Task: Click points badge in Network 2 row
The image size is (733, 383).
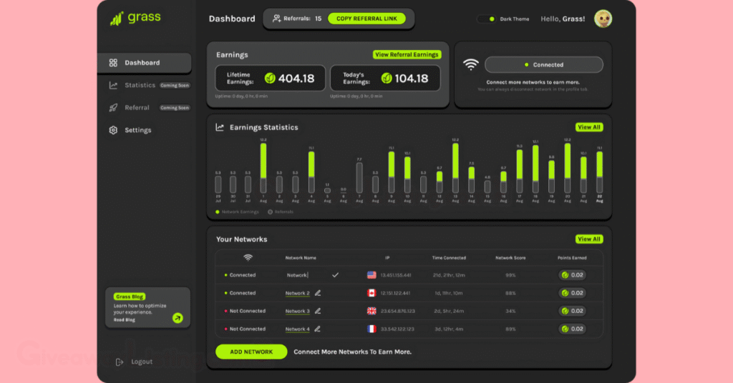Action: point(572,293)
